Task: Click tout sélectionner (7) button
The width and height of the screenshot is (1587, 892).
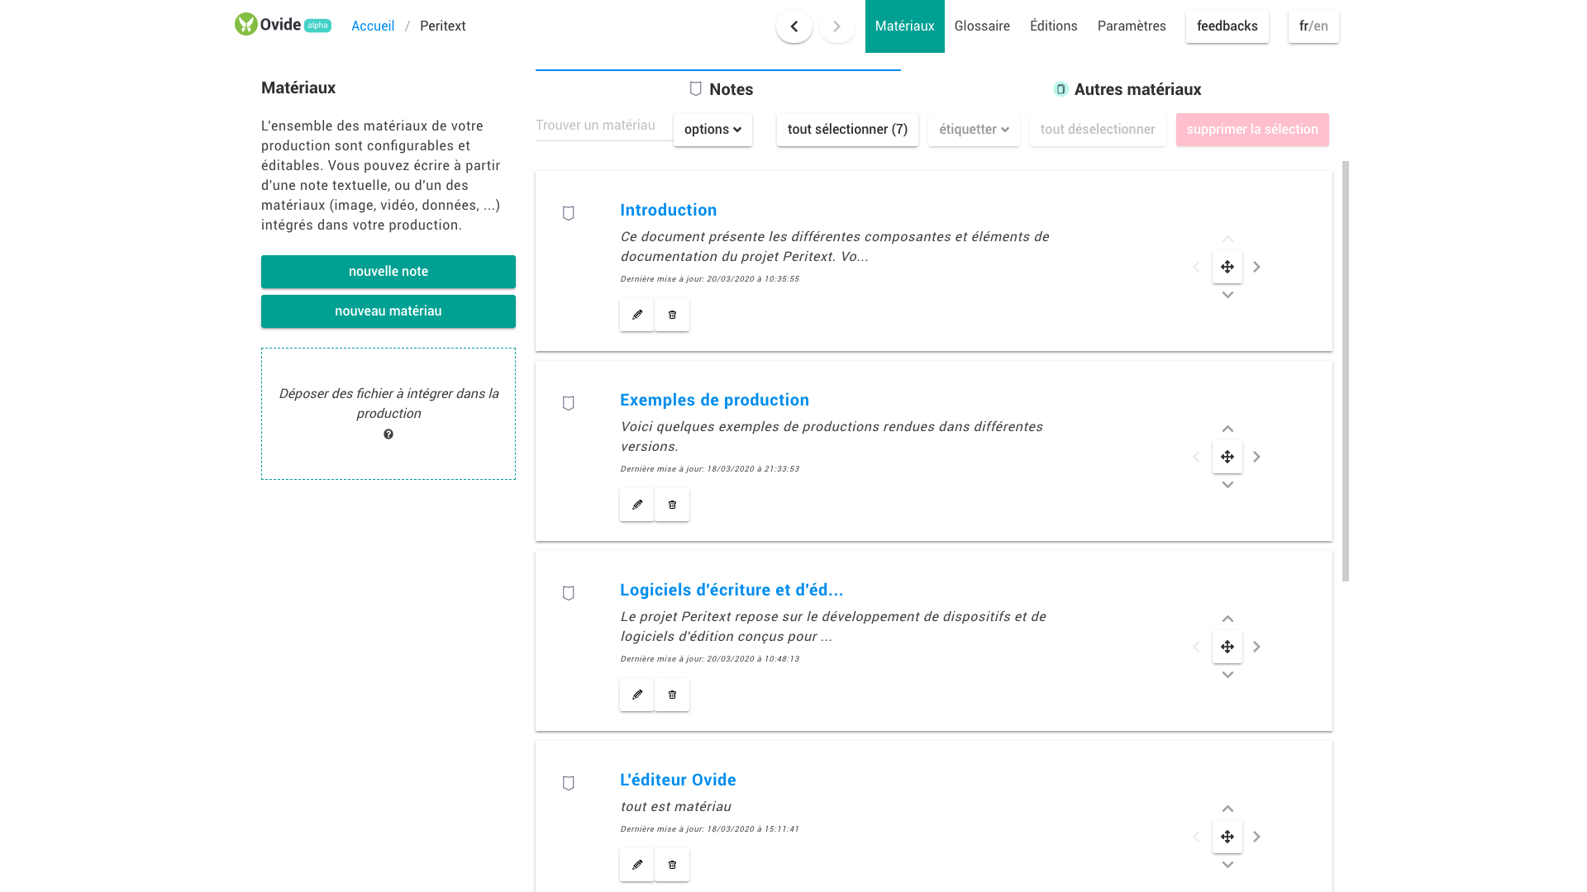Action: (x=847, y=130)
